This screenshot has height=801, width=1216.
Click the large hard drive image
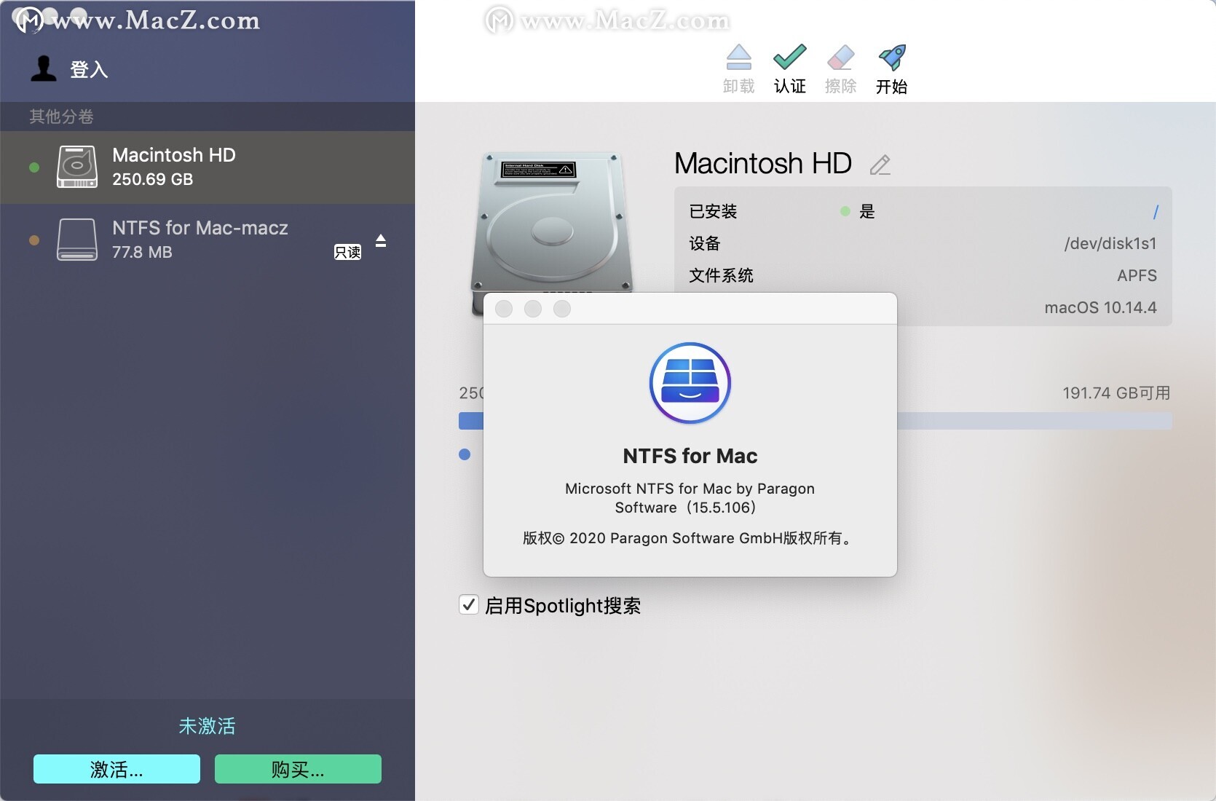point(551,222)
